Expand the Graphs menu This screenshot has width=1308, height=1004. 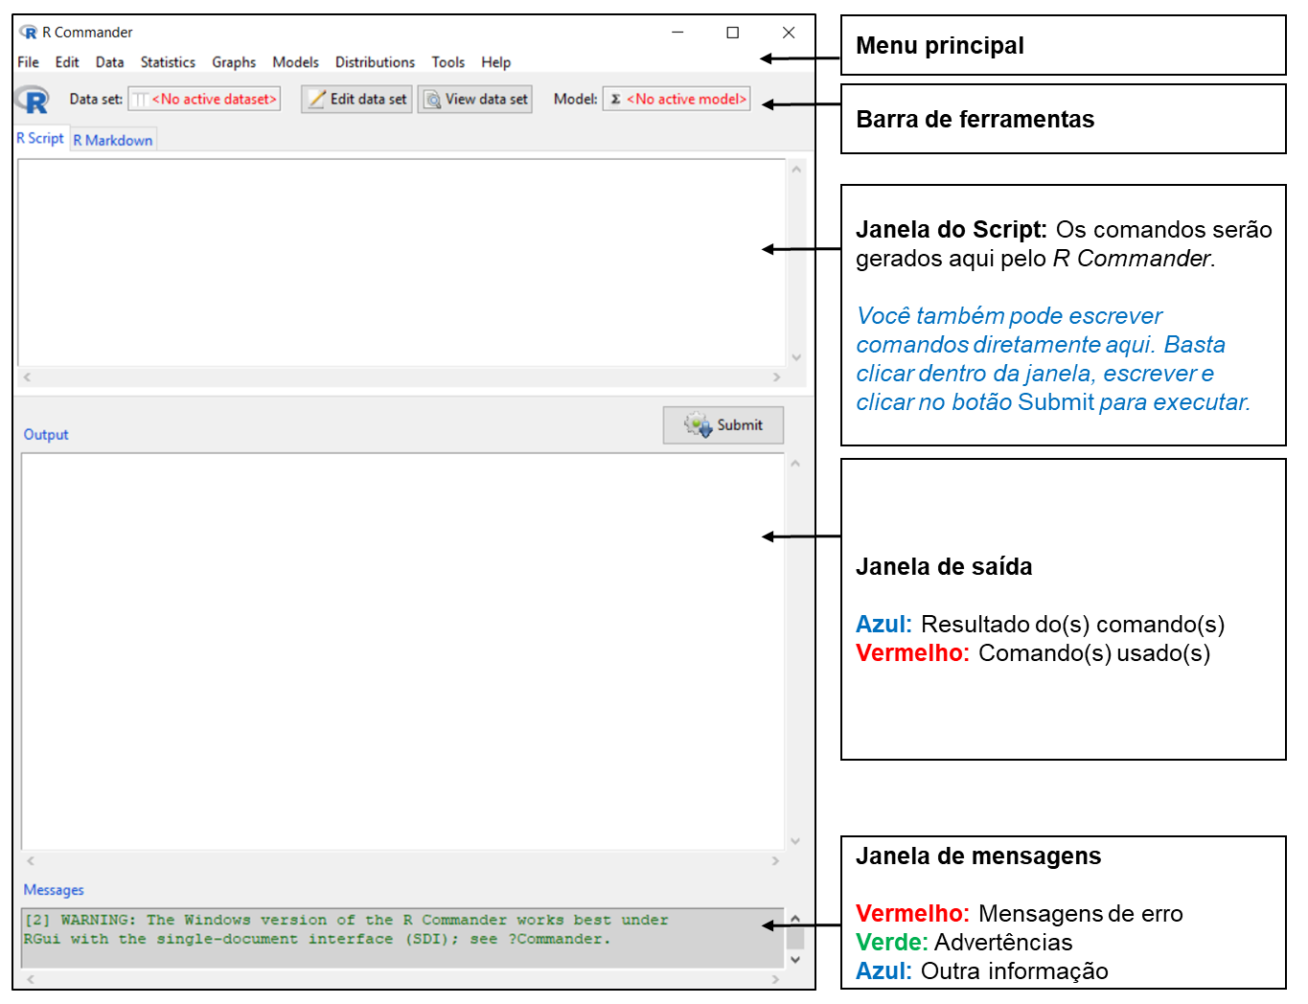click(234, 62)
